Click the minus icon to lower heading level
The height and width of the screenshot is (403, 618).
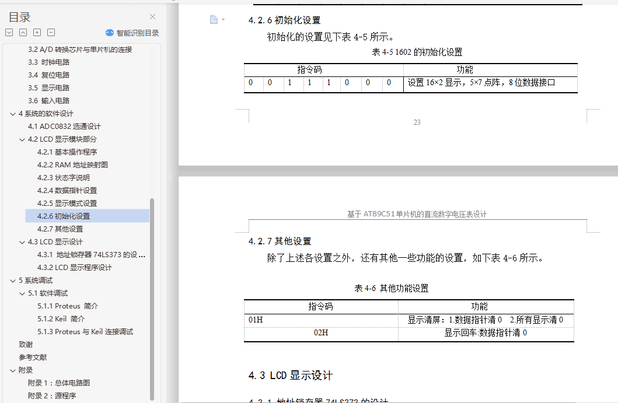pos(51,33)
